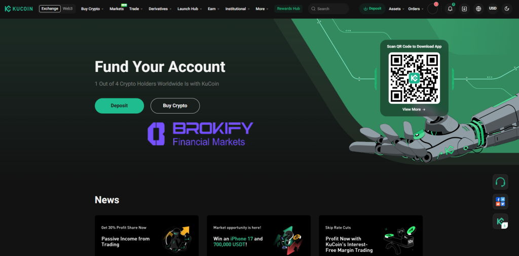Open the Rewards Hub tab
Image resolution: width=519 pixels, height=256 pixels.
pos(288,9)
